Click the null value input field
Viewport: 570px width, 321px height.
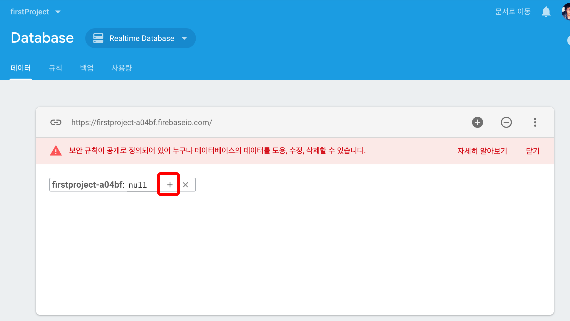pyautogui.click(x=142, y=185)
